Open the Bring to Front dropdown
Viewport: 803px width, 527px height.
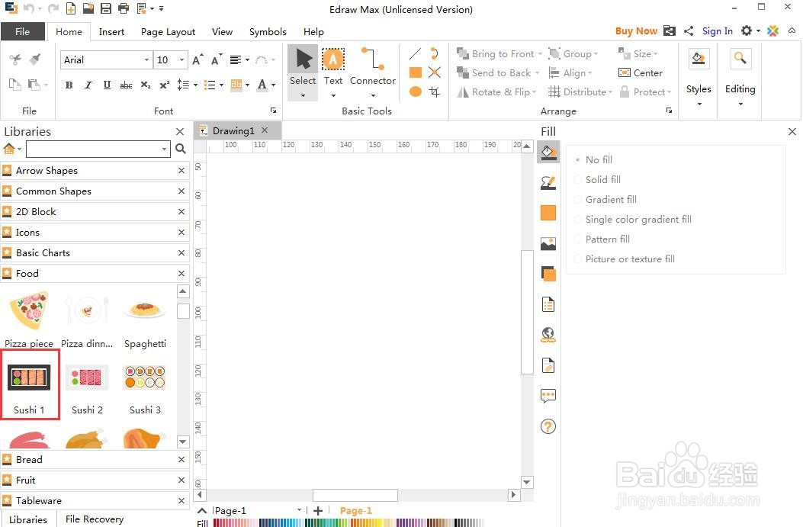(540, 54)
